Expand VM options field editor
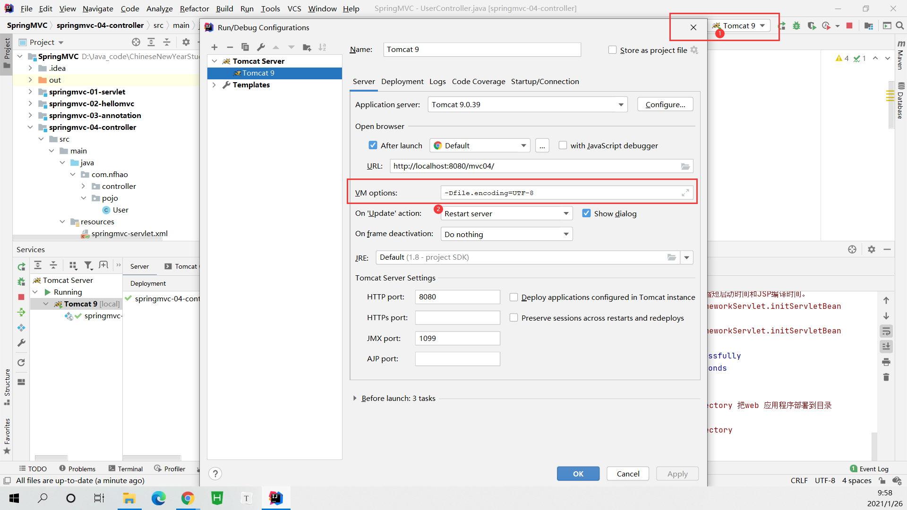Screen dimensions: 907x510 (x=685, y=193)
